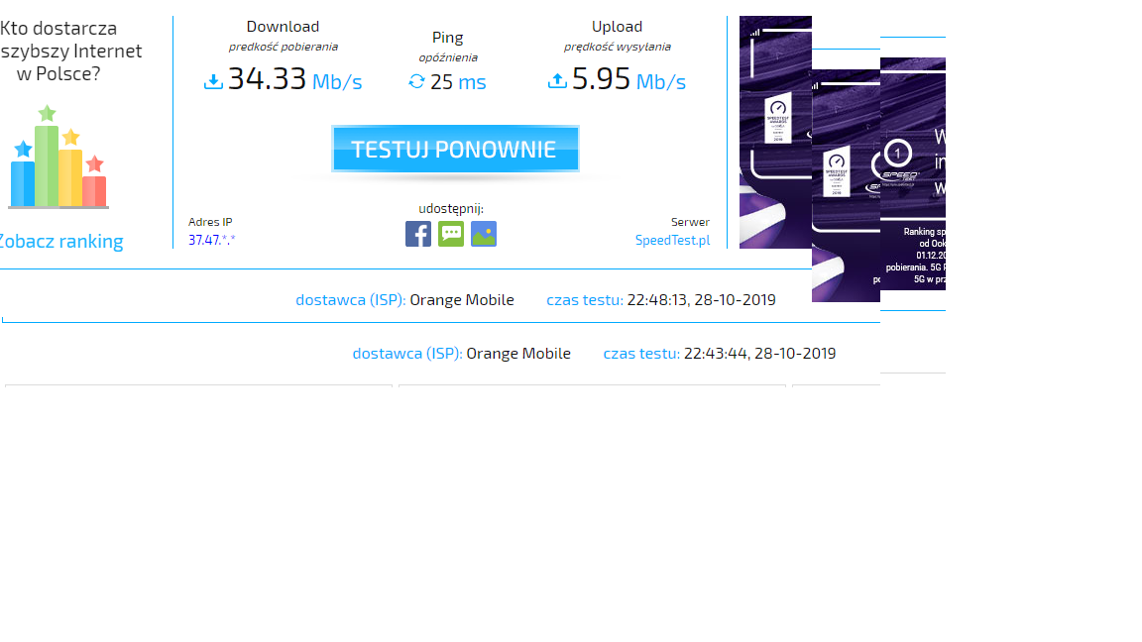Share result via green chat message icon

451,235
